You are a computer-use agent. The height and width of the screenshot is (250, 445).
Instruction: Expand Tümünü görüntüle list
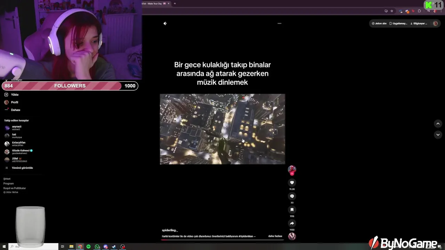[x=19, y=168]
